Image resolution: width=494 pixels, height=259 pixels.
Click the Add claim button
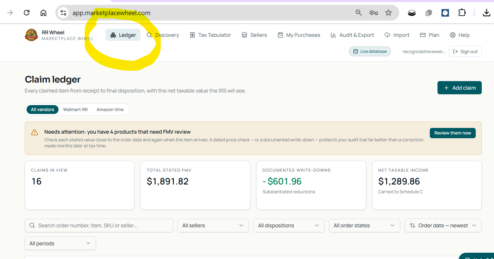click(x=459, y=88)
